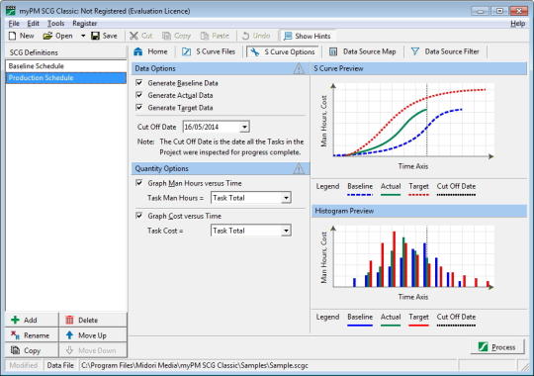
Task: Click the Histogram Preview chart
Action: (x=406, y=262)
